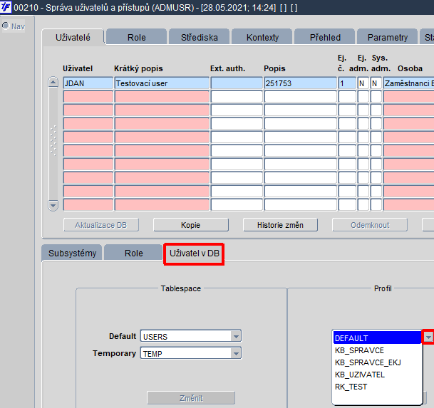Open the Temporary tablespace dropdown

click(236, 352)
